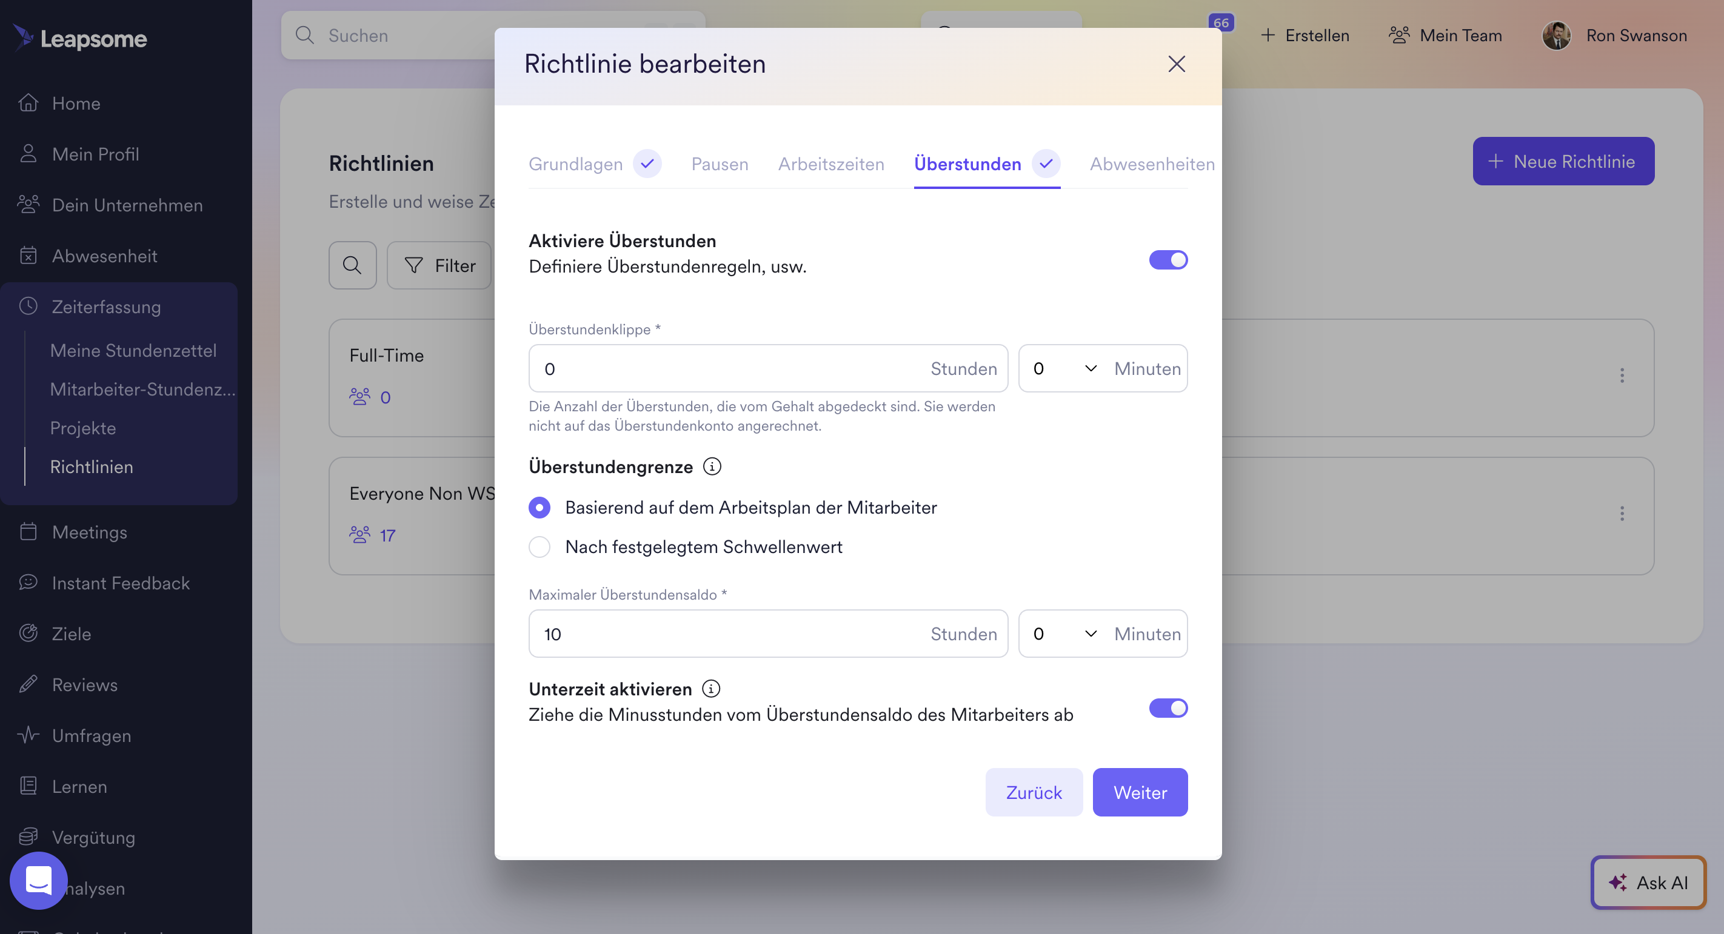Switch to the Pausen tab

click(720, 164)
